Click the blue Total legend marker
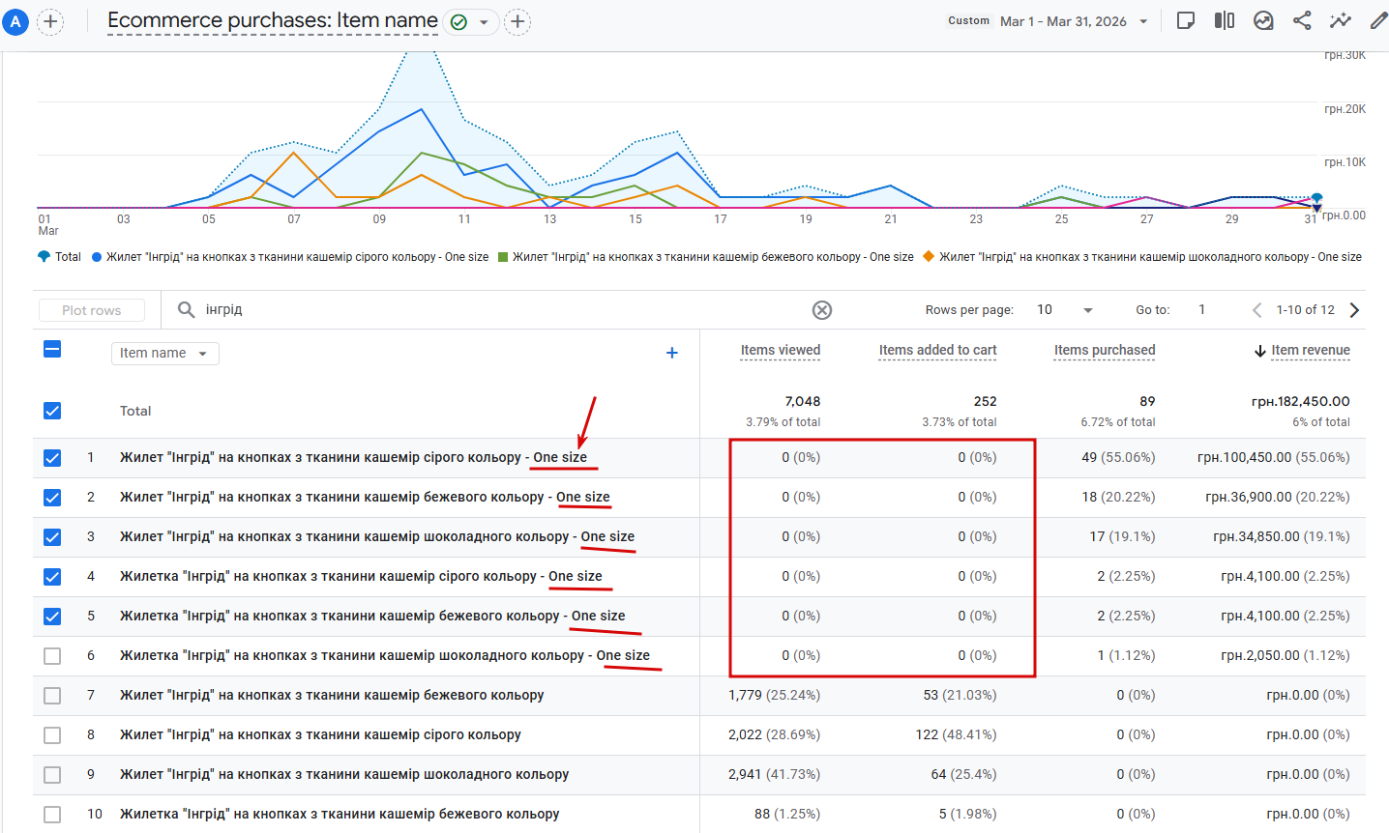 pos(44,257)
